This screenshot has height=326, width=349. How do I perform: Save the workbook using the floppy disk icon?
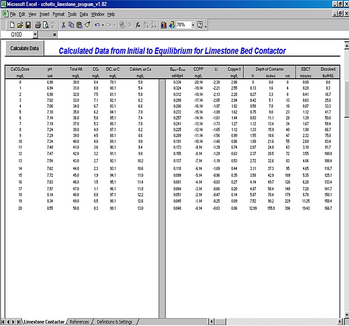pos(28,25)
